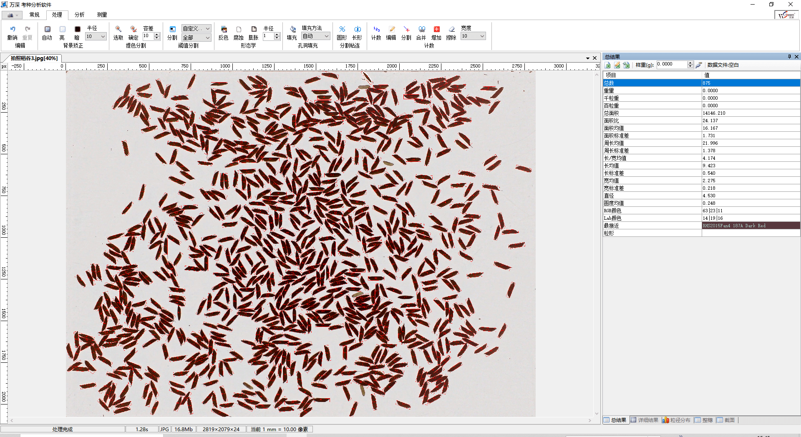Open the 详细结果 tab at panel bottom

coord(645,420)
